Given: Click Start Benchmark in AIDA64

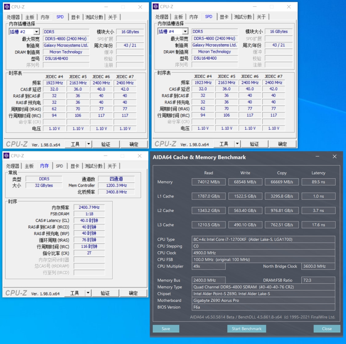Looking at the screenshot, I should [x=247, y=329].
